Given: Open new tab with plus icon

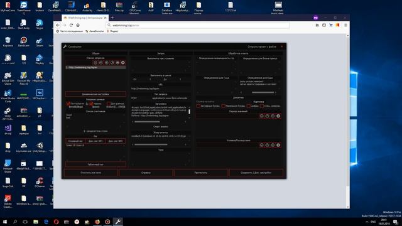Looking at the screenshot, I should coord(112,18).
